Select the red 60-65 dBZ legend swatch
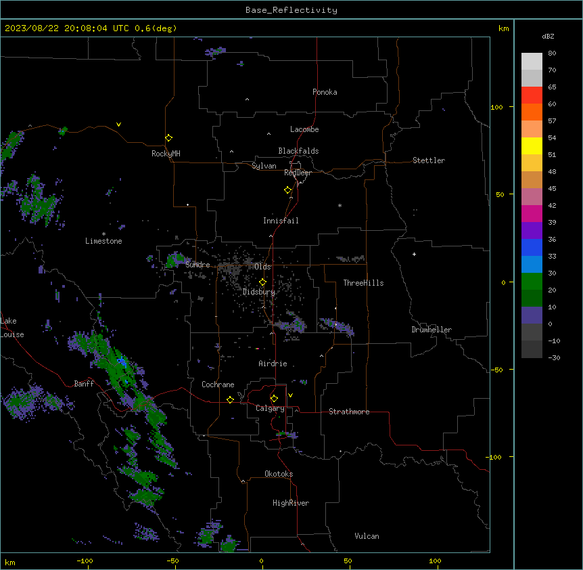This screenshot has width=583, height=570. point(532,95)
